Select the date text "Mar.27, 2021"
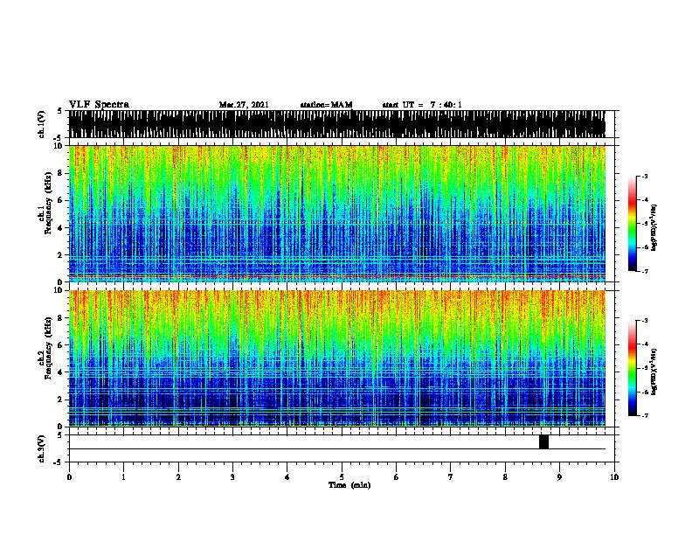Screen dimensions: 692x535 coord(244,105)
